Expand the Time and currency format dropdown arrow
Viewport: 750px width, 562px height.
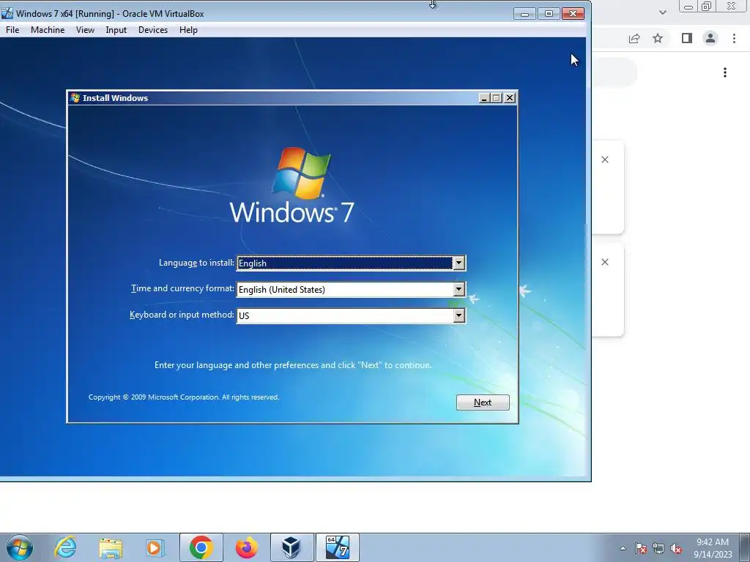point(458,289)
